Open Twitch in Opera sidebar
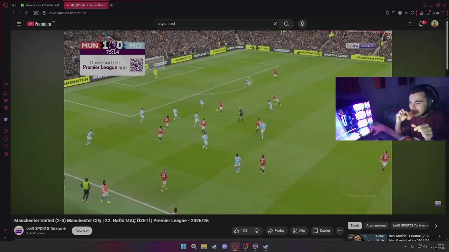 [6, 119]
